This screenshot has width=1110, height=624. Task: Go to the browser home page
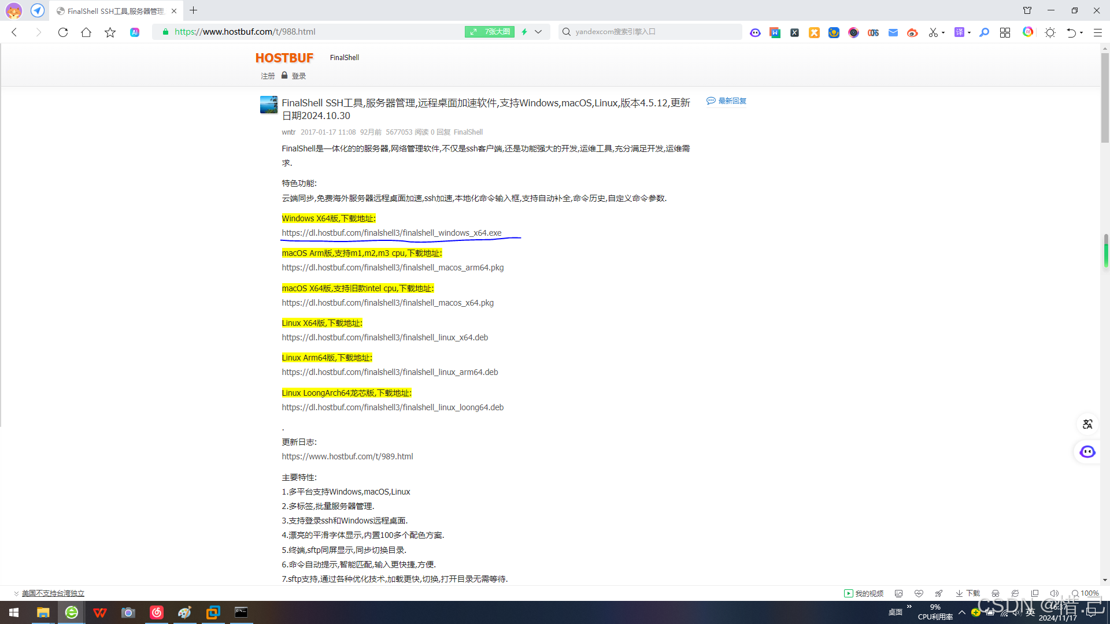point(86,32)
